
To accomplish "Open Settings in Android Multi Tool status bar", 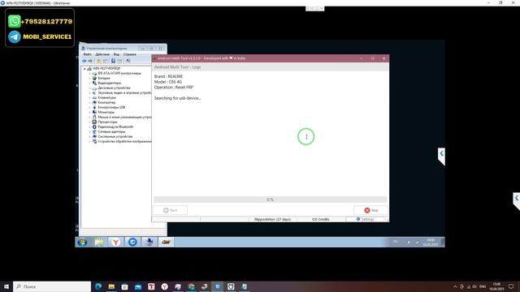I will pos(365,219).
